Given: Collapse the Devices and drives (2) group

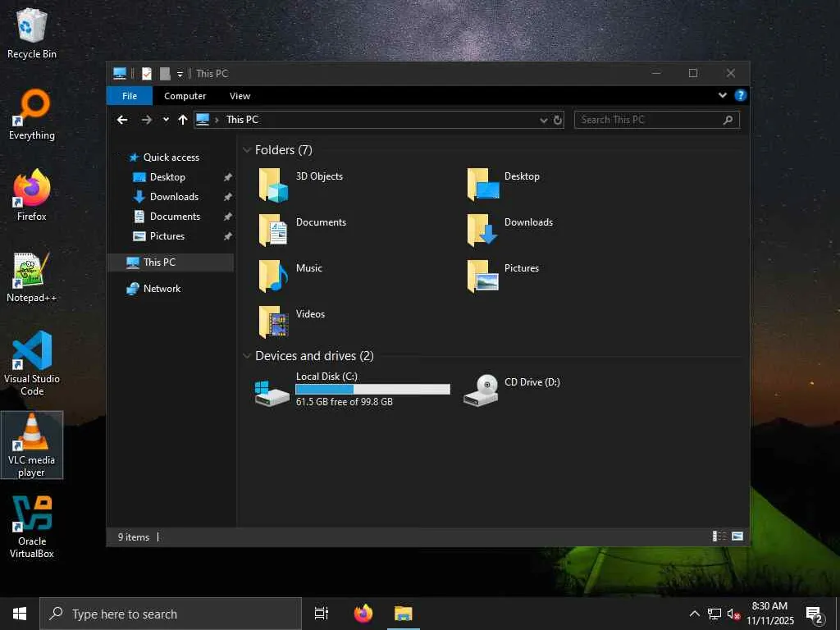Looking at the screenshot, I should [x=247, y=356].
